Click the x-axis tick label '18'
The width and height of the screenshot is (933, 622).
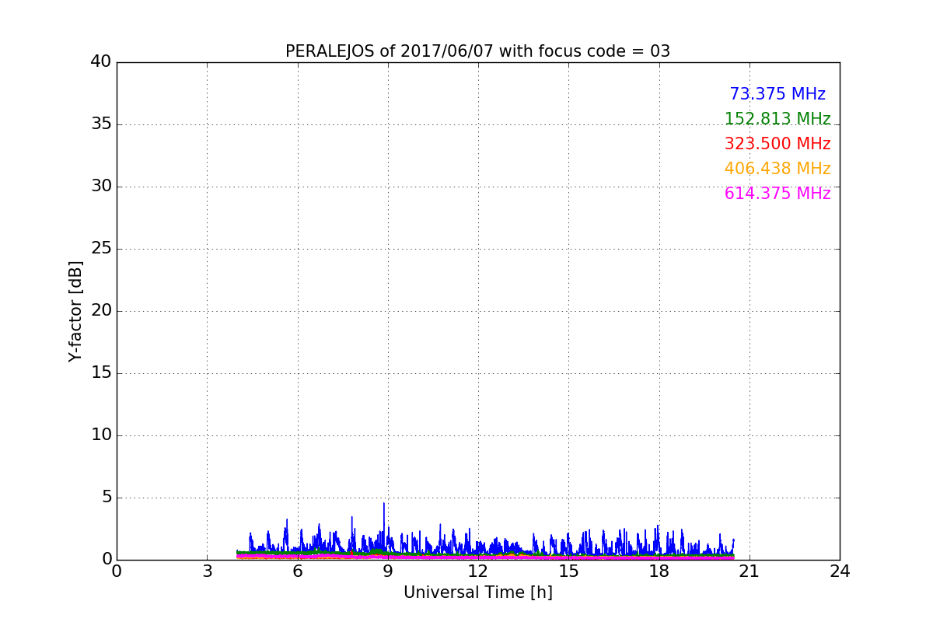click(x=659, y=571)
